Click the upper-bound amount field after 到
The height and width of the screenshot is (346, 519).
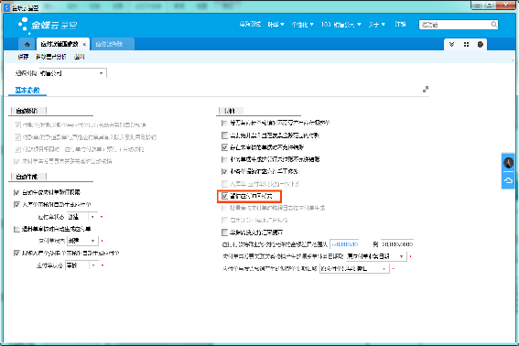[397, 244]
